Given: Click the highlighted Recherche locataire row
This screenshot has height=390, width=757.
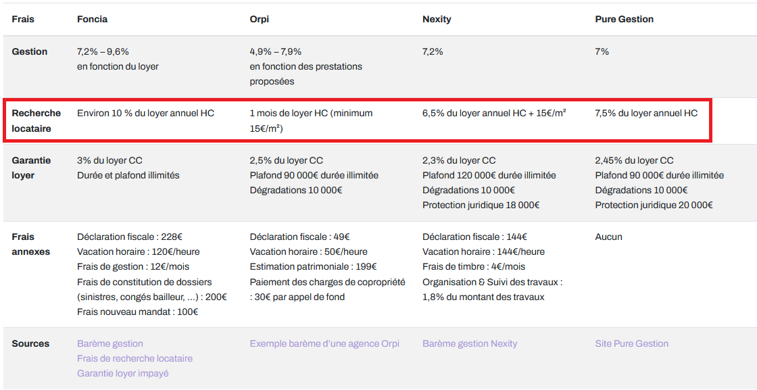Looking at the screenshot, I should tap(378, 120).
